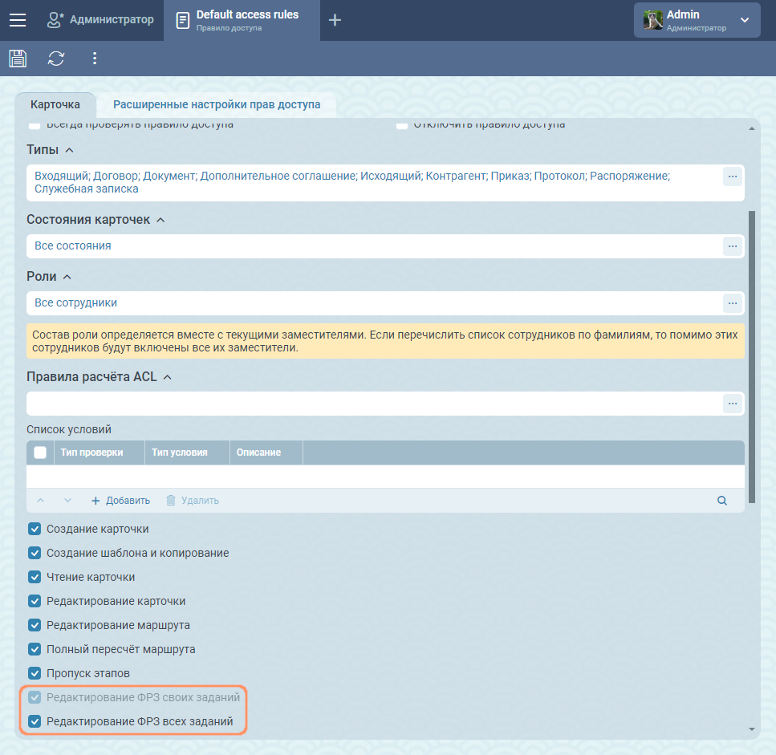Open the hamburger main menu
Image resolution: width=776 pixels, height=755 pixels.
click(18, 20)
